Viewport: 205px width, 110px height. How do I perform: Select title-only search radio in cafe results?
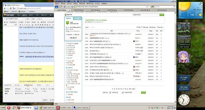(x=137, y=27)
